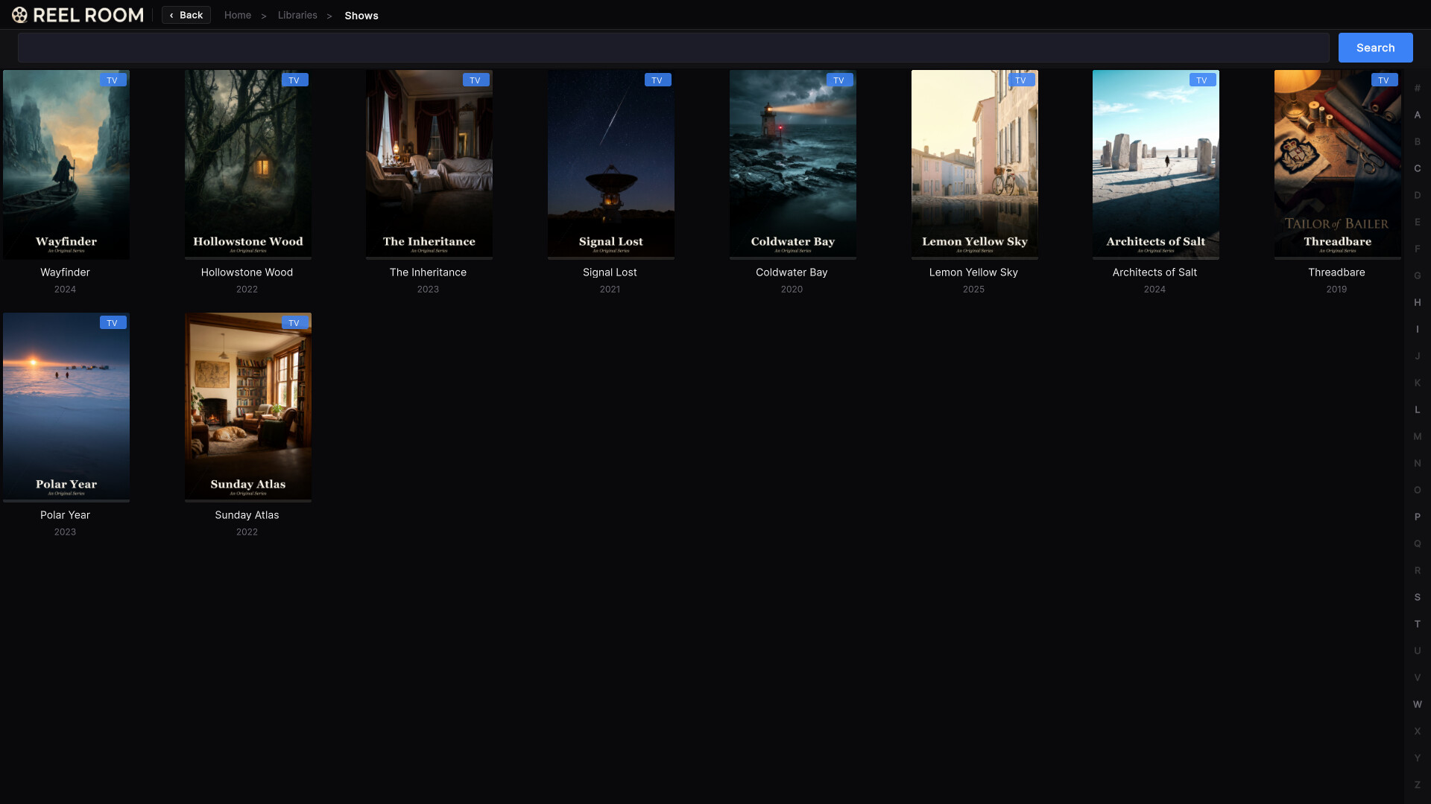This screenshot has width=1431, height=804.
Task: Jump to letter S in alphabet index
Action: point(1418,597)
